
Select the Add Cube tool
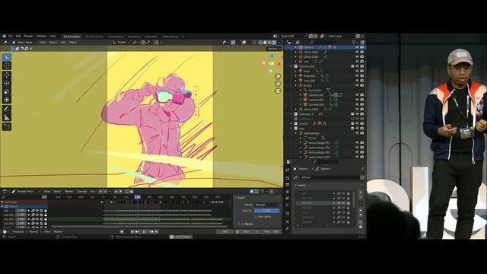(x=7, y=126)
